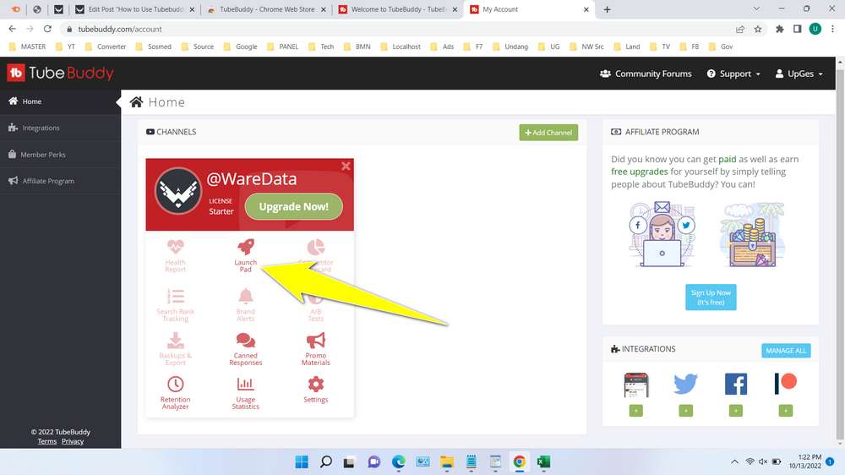
Task: Click the address bar URL
Action: tap(120, 29)
